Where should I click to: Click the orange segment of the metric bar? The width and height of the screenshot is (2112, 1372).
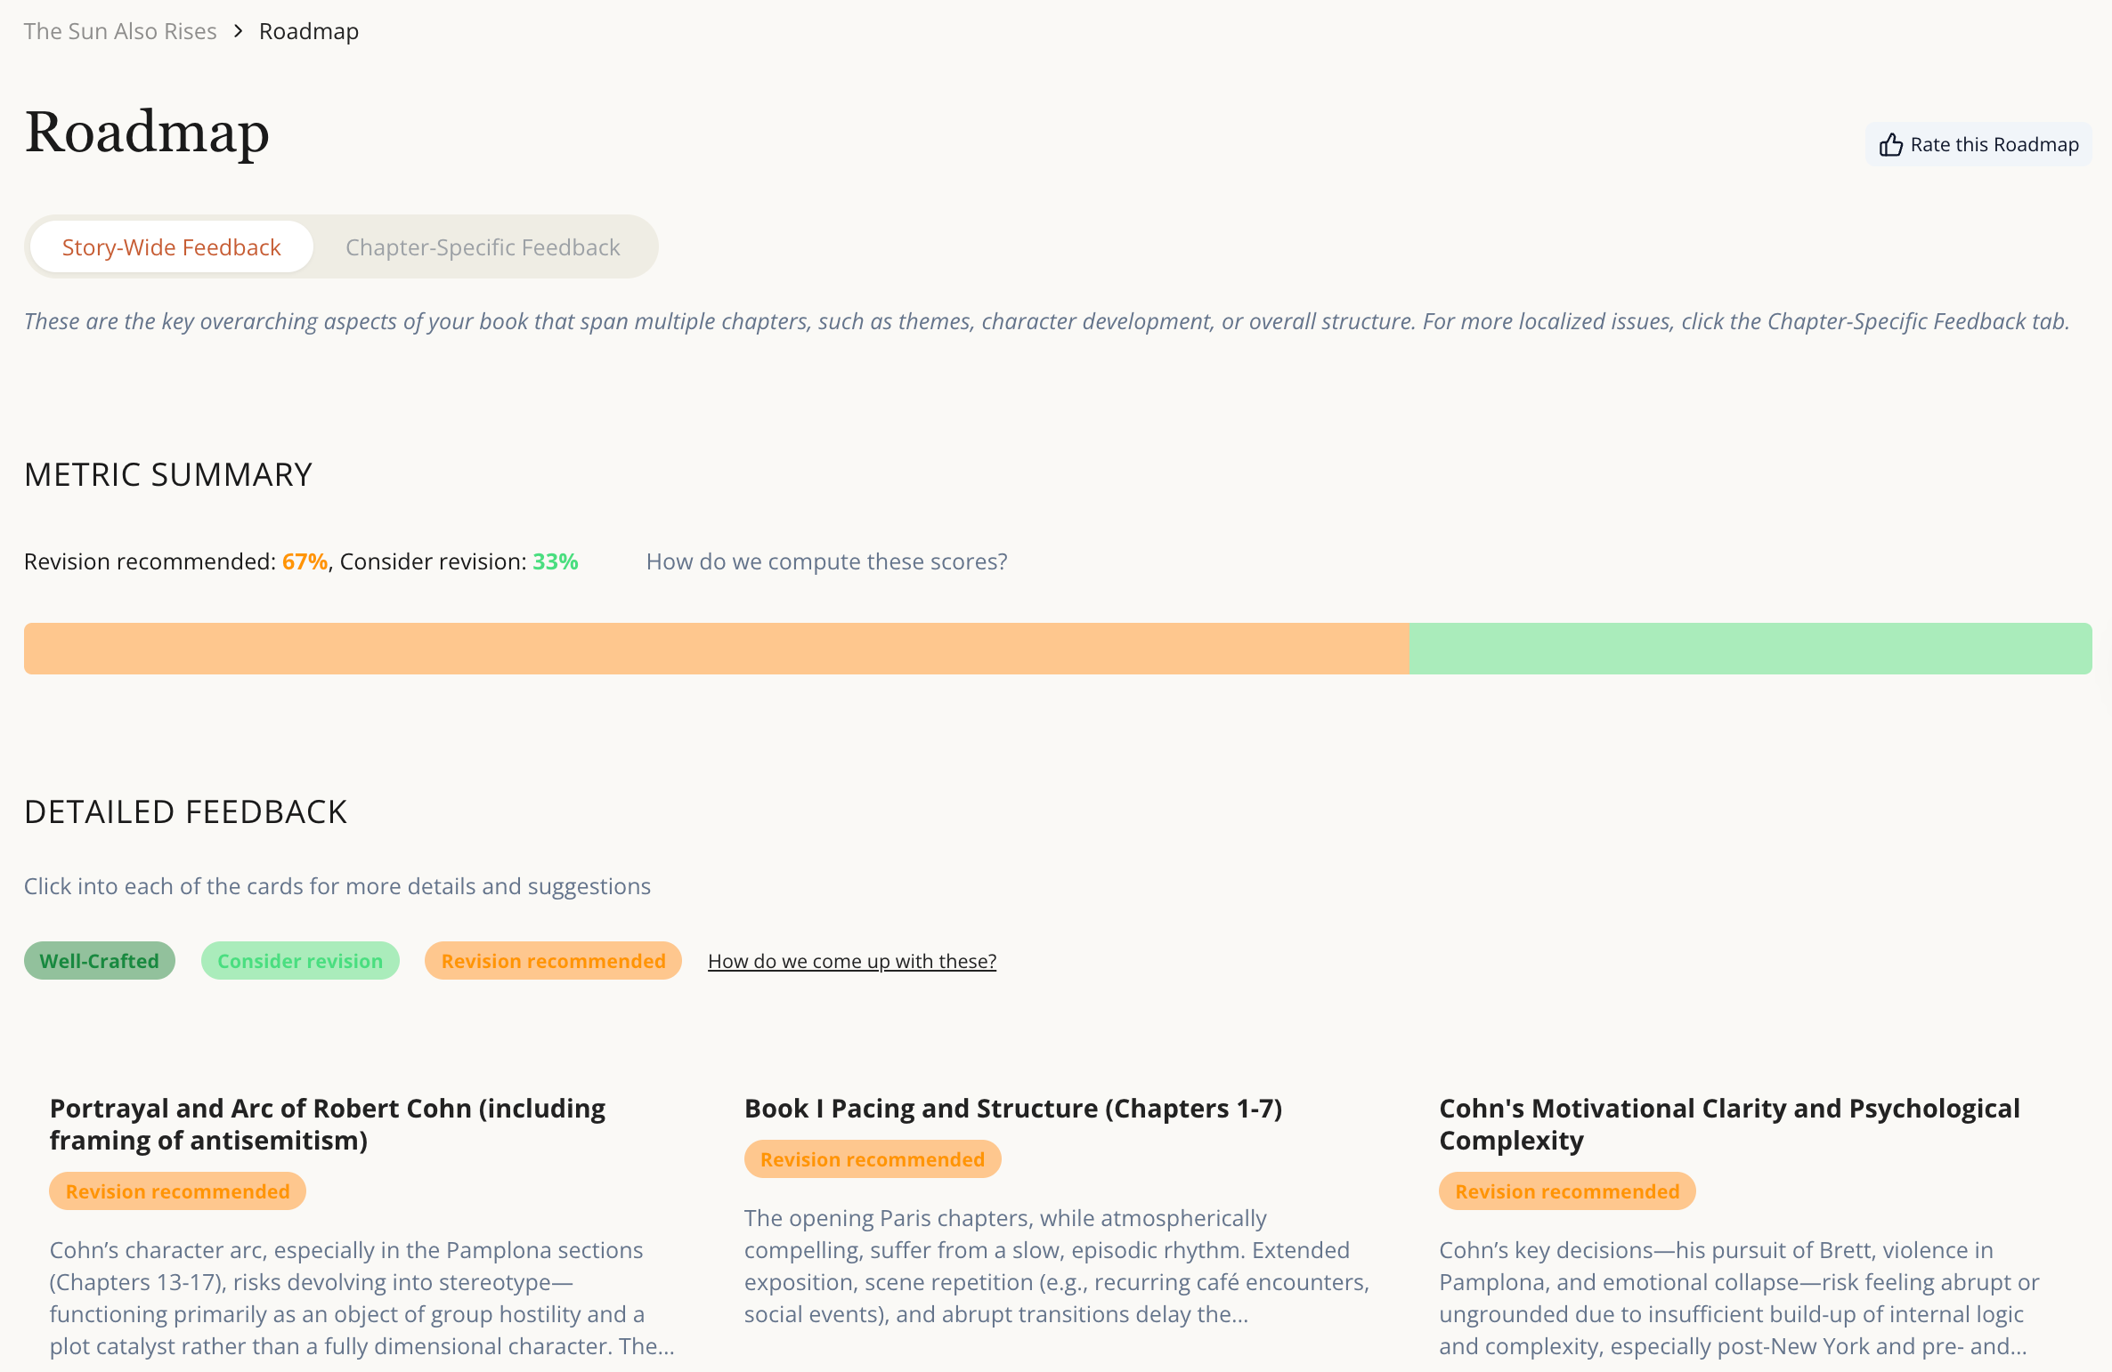[x=716, y=649]
